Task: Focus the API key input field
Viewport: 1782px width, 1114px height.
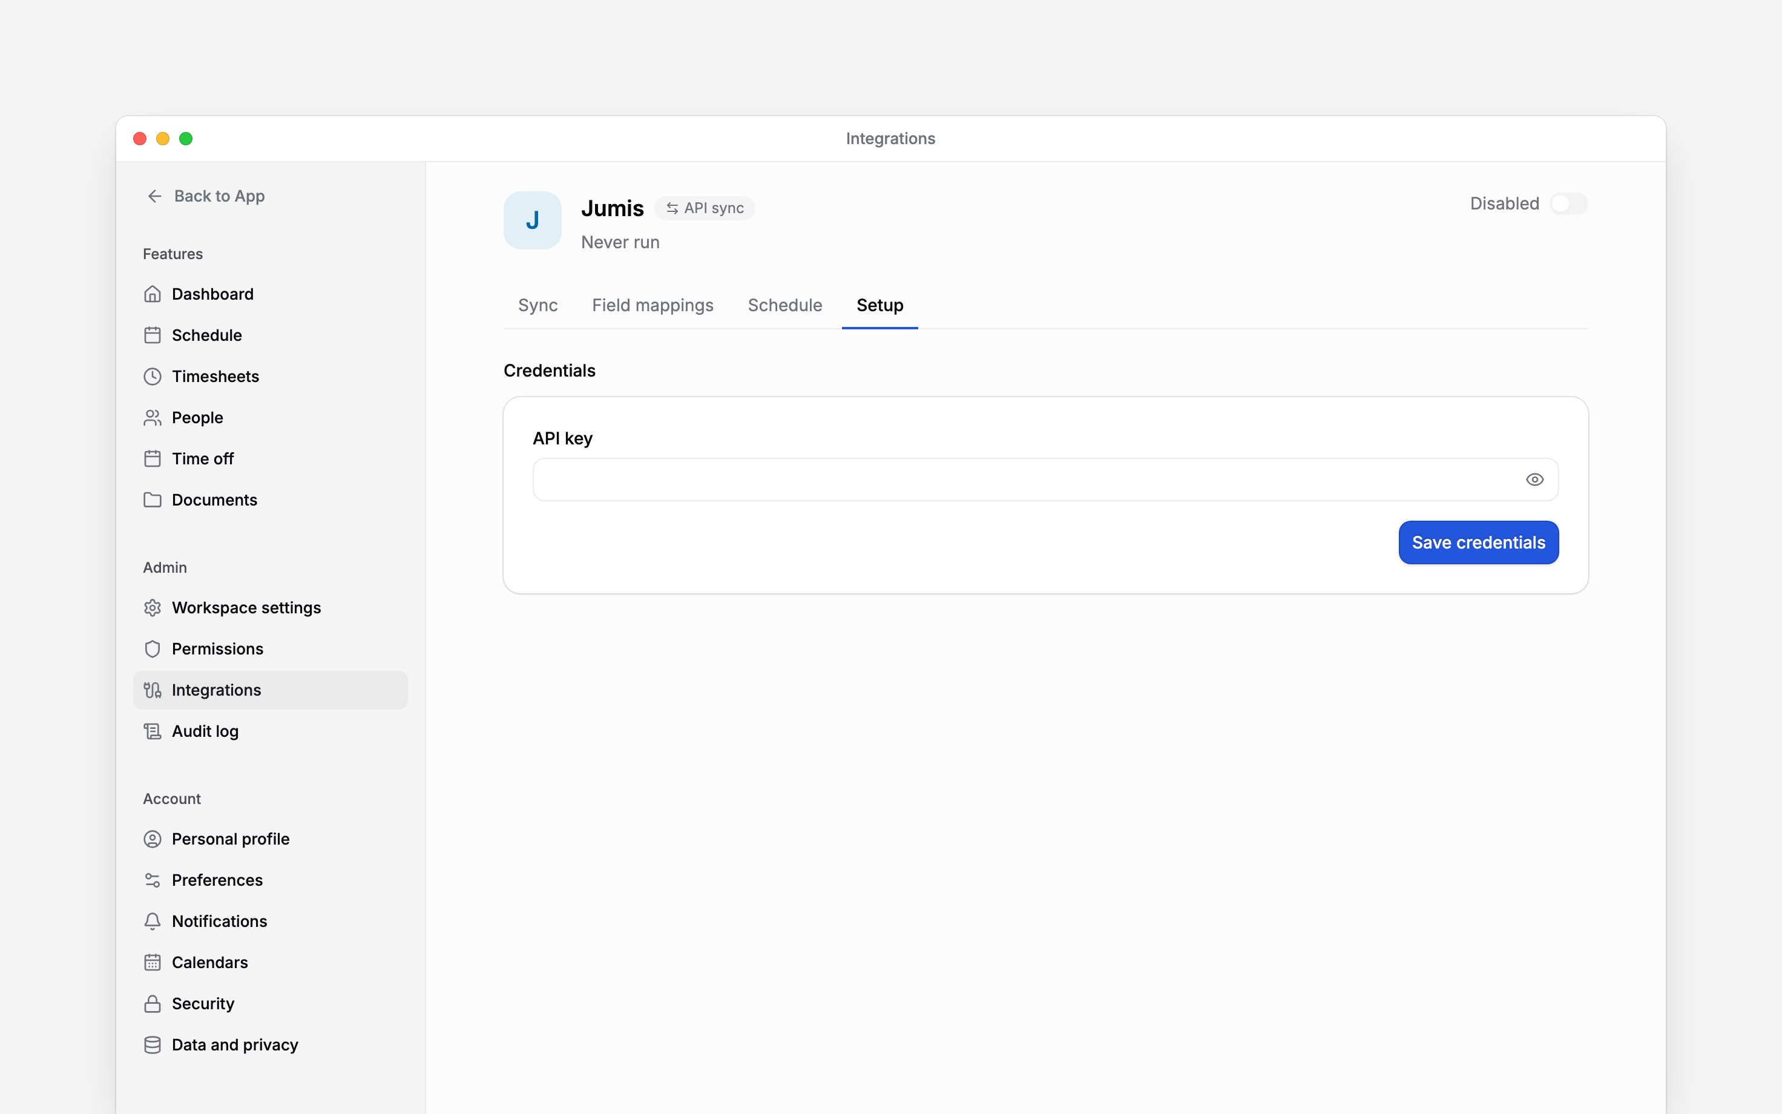Action: coord(1045,480)
